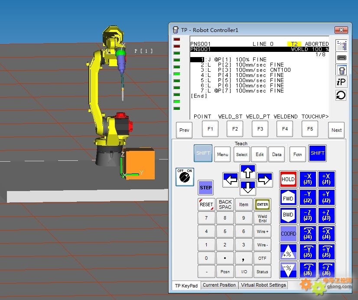This screenshot has height=300, width=358.
Task: Rotate with +Y (J5) key
Action: coord(326,252)
